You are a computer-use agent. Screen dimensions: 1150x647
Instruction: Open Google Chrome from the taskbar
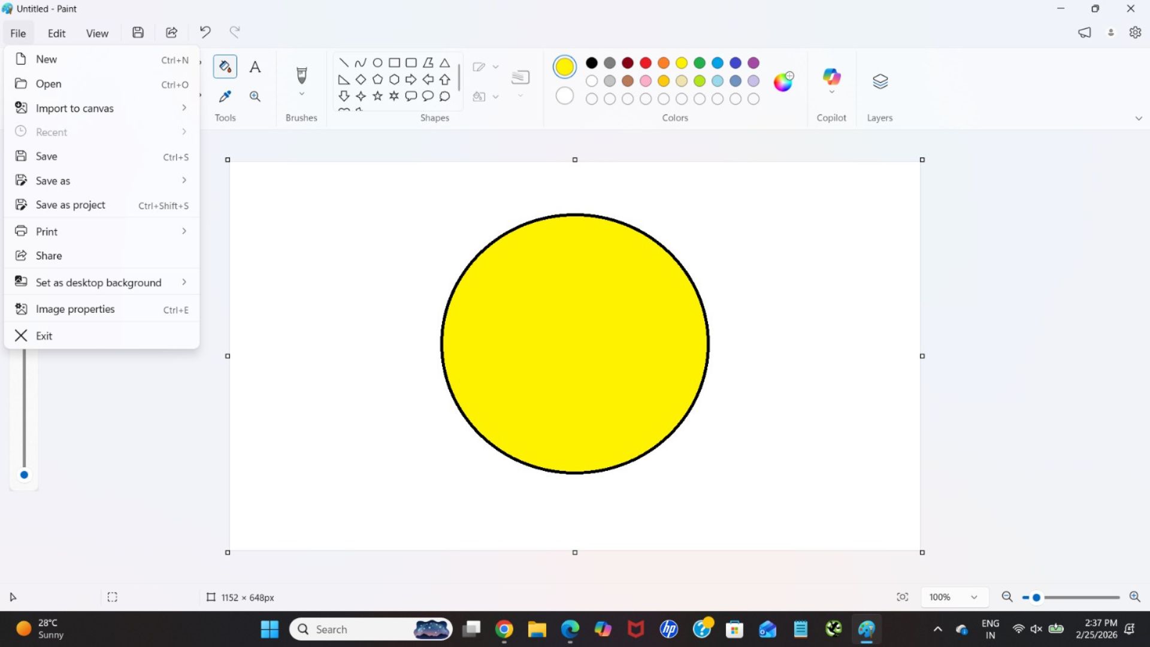tap(504, 629)
